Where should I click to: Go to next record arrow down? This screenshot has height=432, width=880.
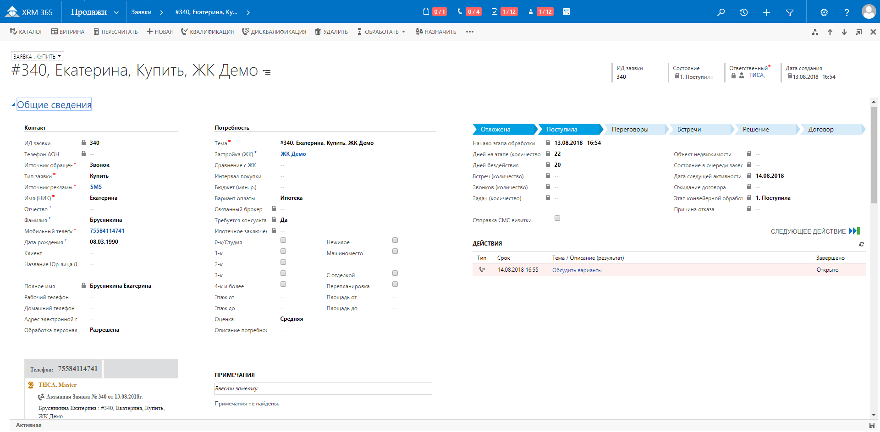pyautogui.click(x=844, y=32)
